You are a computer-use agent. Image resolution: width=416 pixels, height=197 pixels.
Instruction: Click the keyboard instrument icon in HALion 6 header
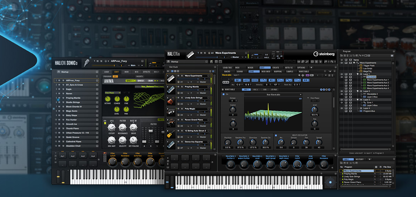click(190, 55)
